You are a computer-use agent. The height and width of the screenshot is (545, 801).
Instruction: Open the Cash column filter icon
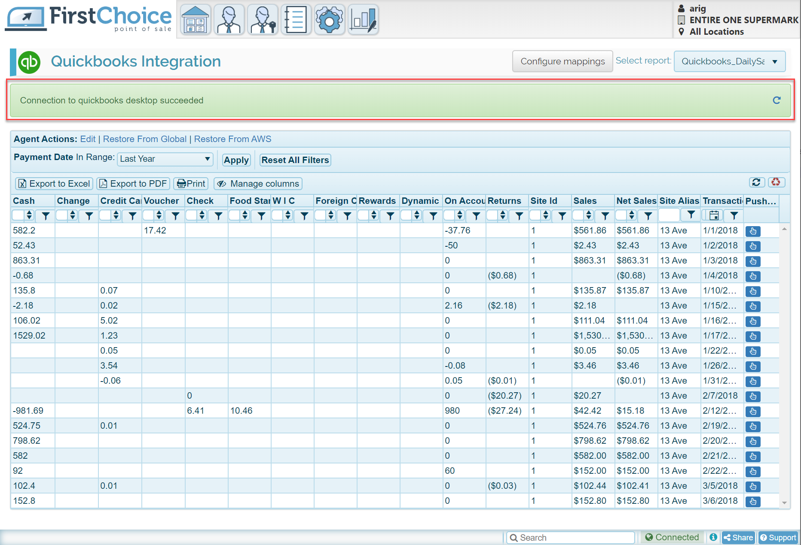click(x=46, y=215)
